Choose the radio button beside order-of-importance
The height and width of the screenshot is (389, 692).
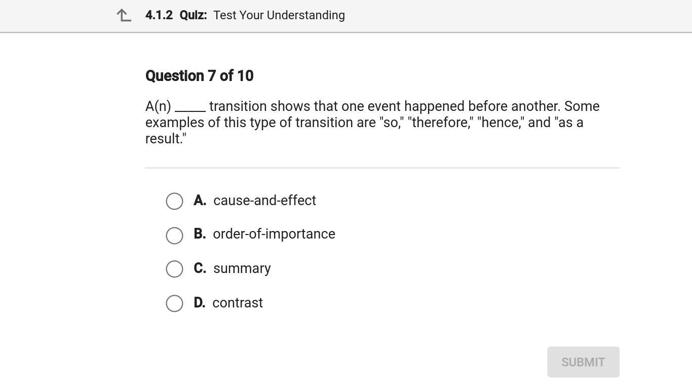click(x=174, y=236)
